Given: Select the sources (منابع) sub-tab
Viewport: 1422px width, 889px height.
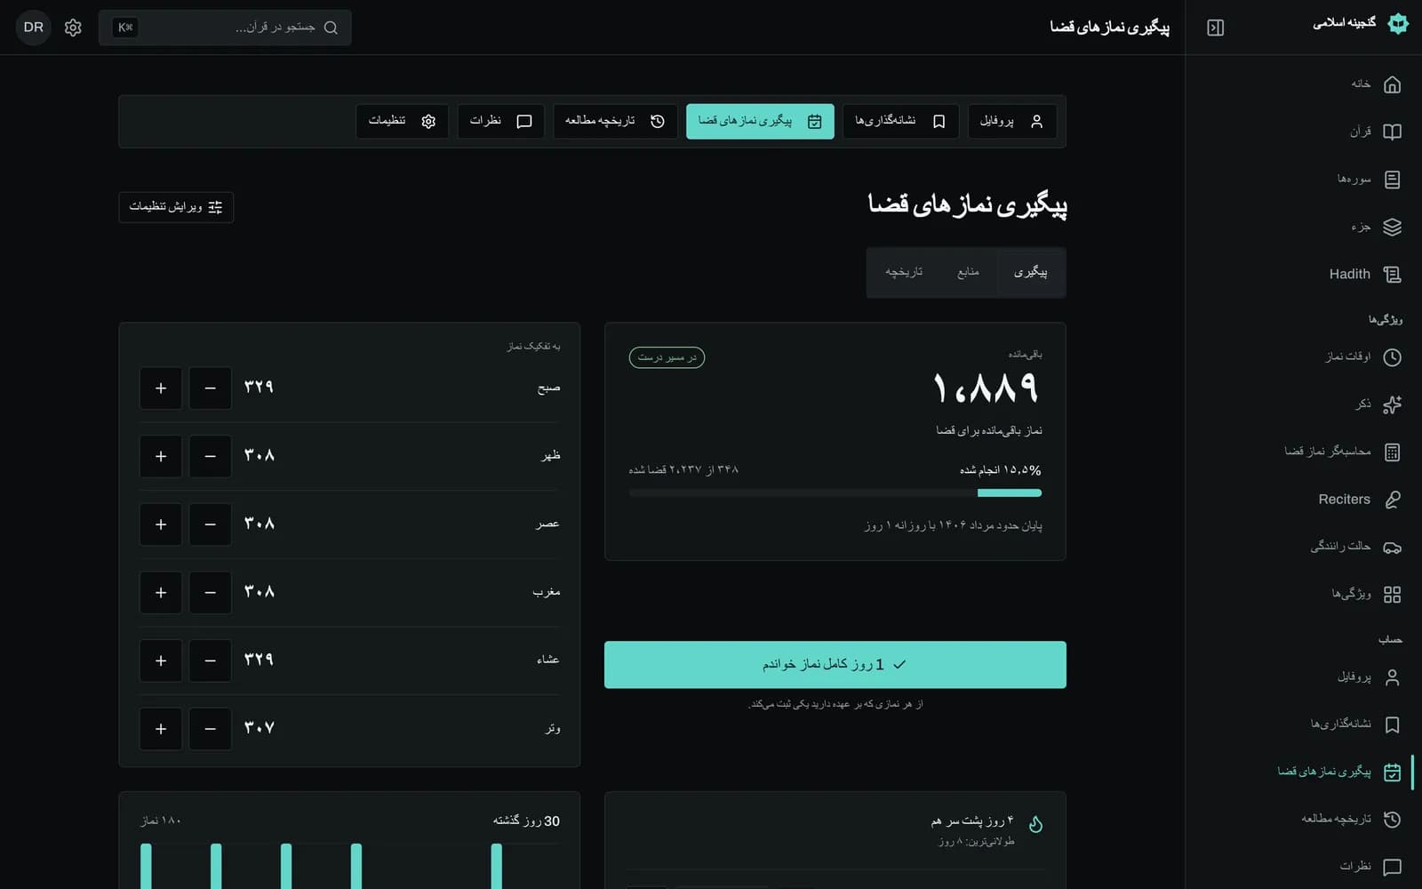Looking at the screenshot, I should coord(968,272).
